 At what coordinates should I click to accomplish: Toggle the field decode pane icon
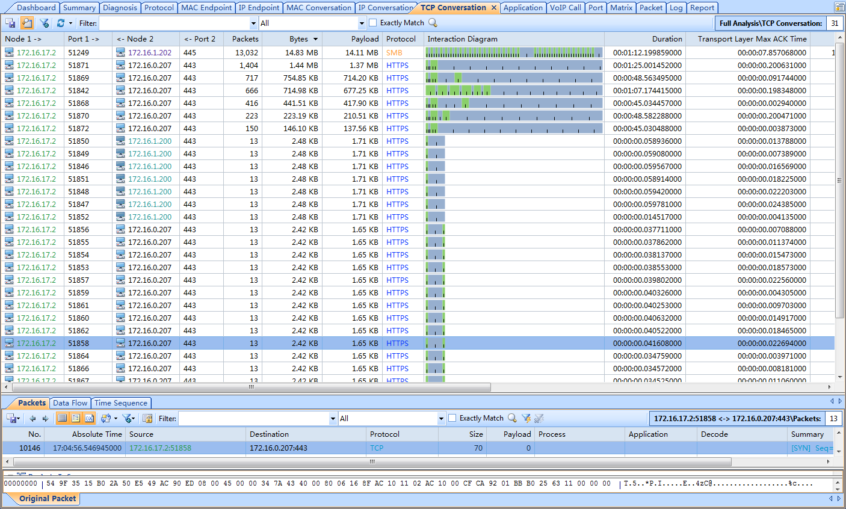coord(76,418)
